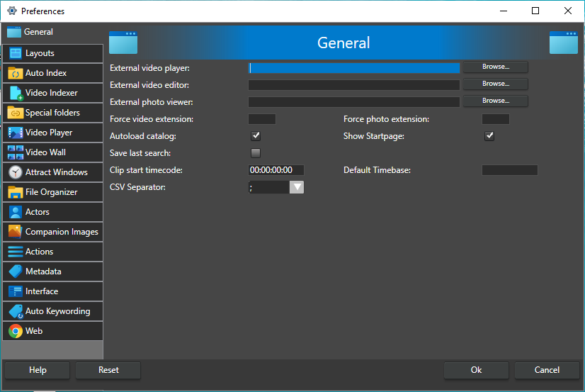This screenshot has width=585, height=392.
Task: Click the Default Timebase input field
Action: tap(509, 170)
